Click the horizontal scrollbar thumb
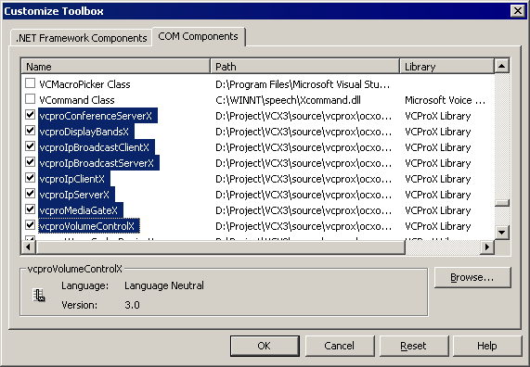Image resolution: width=530 pixels, height=367 pixels. 220,247
